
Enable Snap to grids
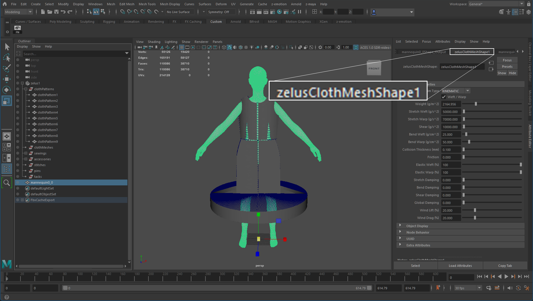coord(122,12)
